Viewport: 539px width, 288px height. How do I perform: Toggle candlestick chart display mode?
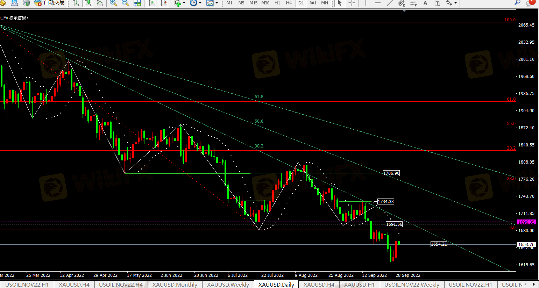point(88,3)
